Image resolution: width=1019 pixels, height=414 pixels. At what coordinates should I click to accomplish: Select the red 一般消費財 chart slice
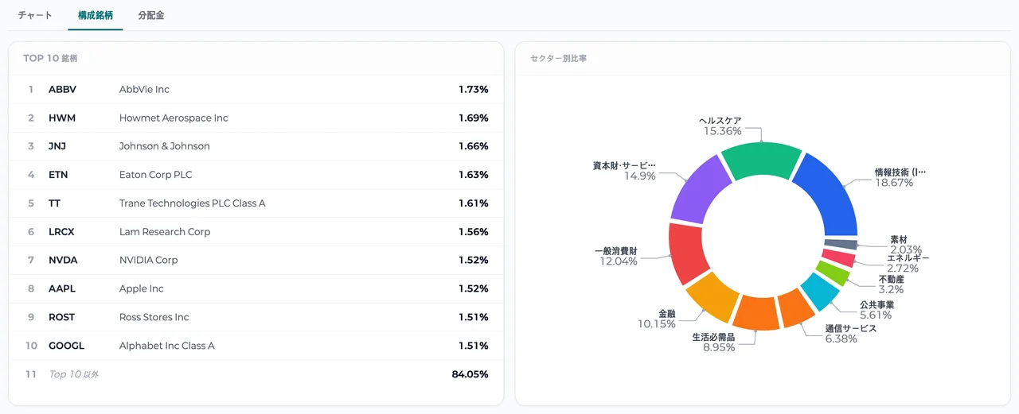click(x=687, y=252)
